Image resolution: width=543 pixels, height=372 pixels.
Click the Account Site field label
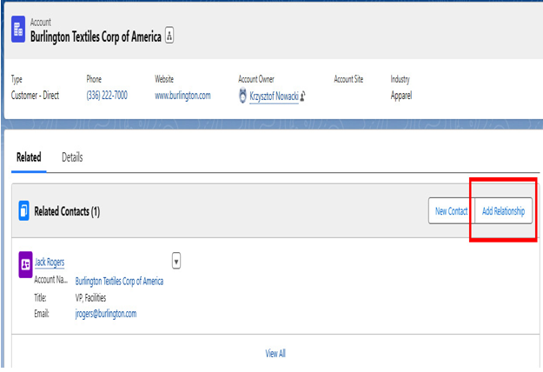[348, 79]
